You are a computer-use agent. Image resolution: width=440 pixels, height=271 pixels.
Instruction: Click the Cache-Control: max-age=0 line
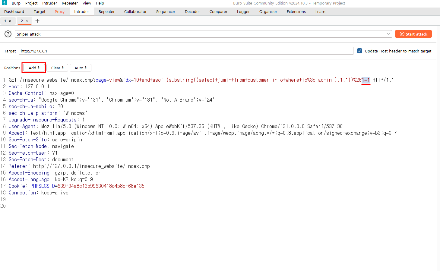point(41,93)
